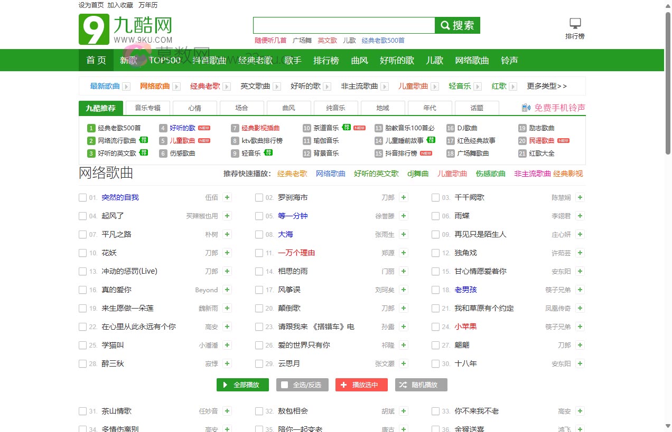Click the green 9 logo of 九酷网

[93, 29]
